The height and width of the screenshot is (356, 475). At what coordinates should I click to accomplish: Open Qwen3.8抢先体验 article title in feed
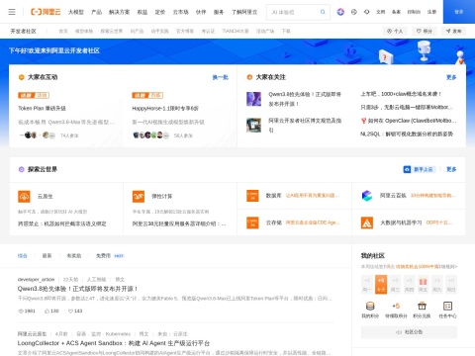click(x=77, y=289)
